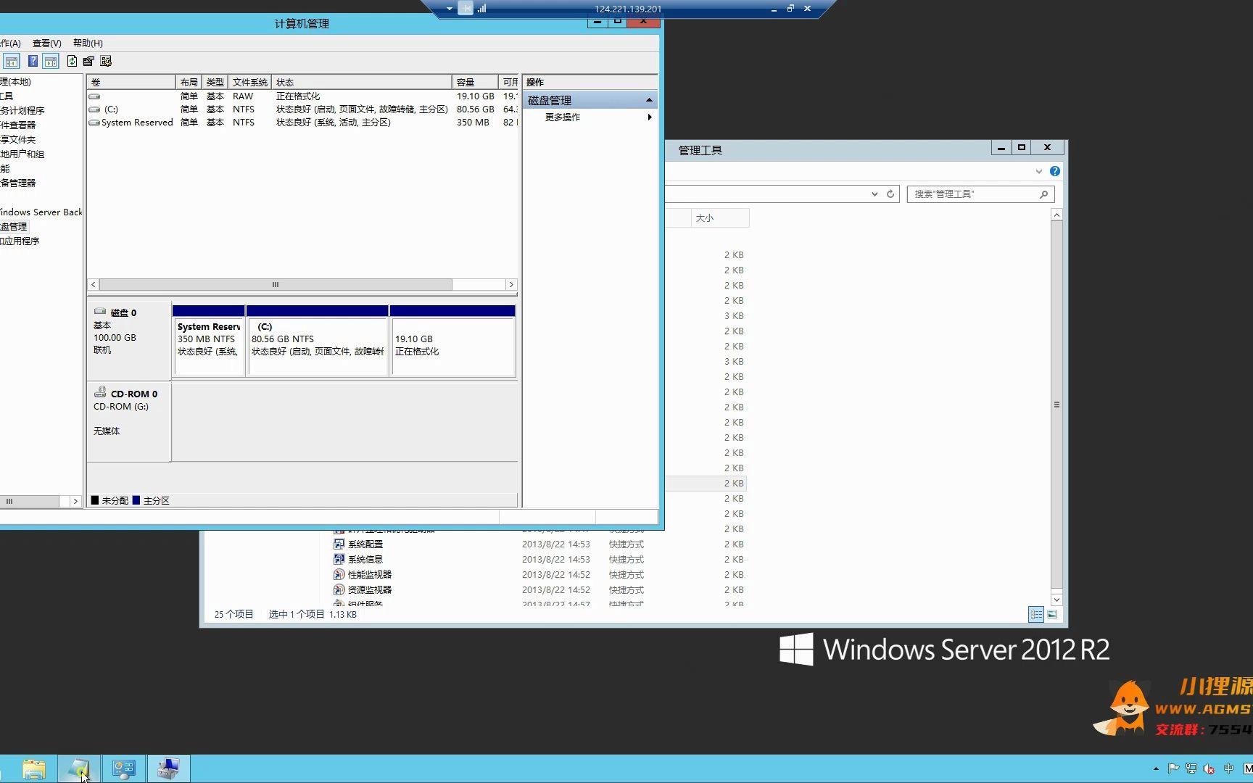The width and height of the screenshot is (1253, 783).
Task: Switch to details view icon in status bar
Action: point(1036,615)
